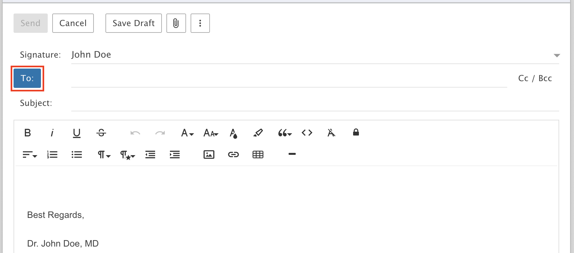Toggle bold formatting

[x=28, y=133]
